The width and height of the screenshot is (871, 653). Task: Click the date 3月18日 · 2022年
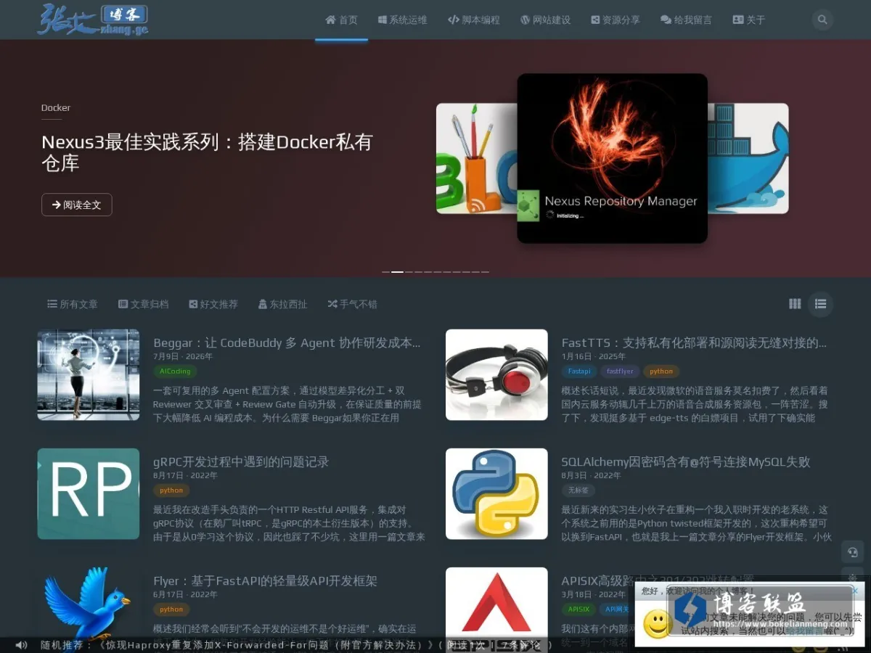tap(593, 594)
